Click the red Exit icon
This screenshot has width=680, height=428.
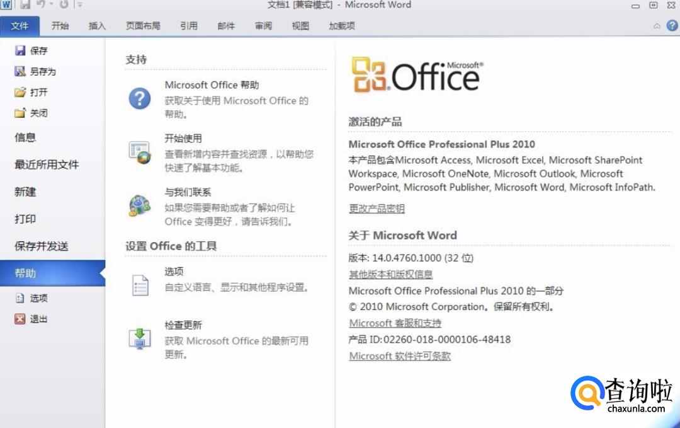click(20, 319)
